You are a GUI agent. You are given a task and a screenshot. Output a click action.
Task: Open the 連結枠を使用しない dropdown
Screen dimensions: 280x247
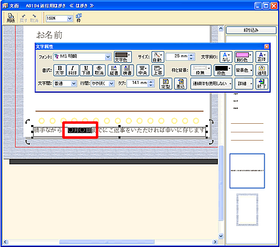[212, 83]
